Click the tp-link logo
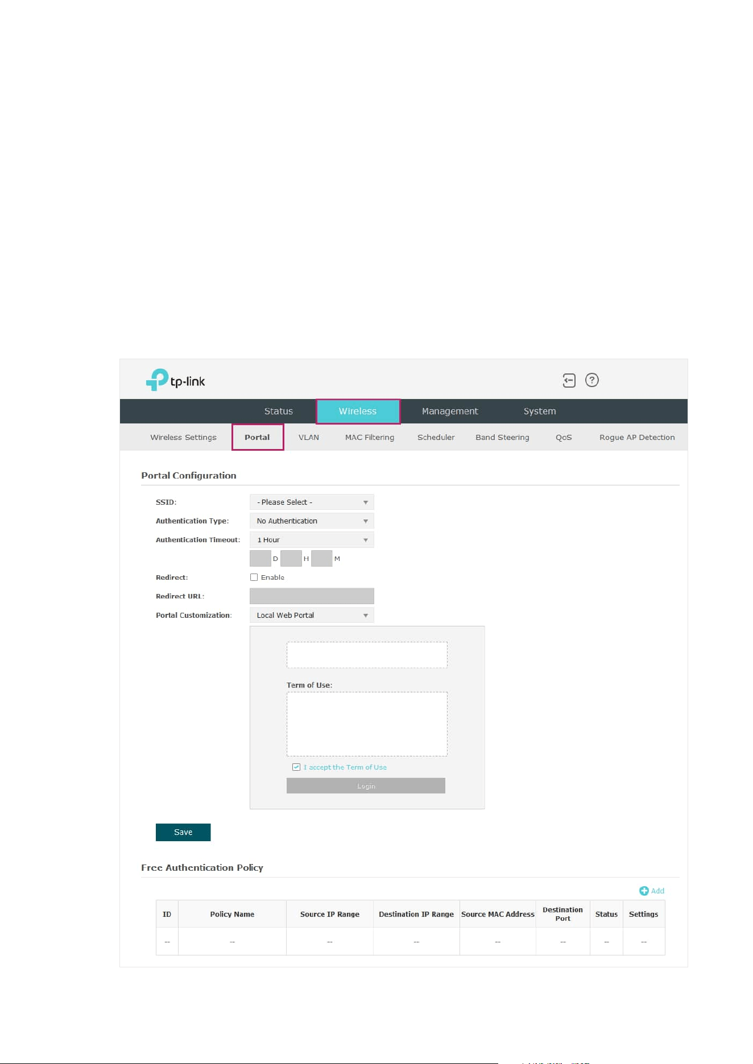Image resolution: width=753 pixels, height=1064 pixels. pyautogui.click(x=175, y=380)
